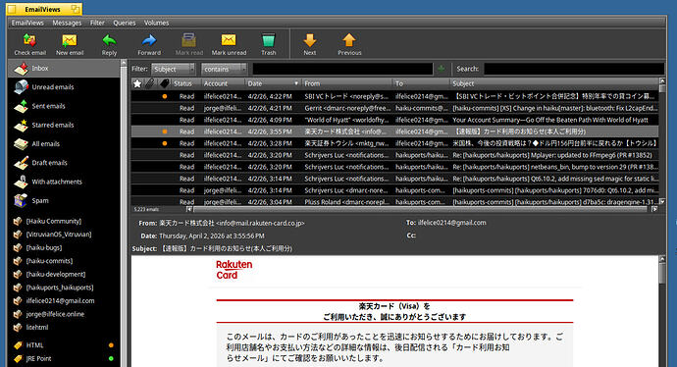
Task: Open the Inbox folder
Action: click(x=64, y=69)
